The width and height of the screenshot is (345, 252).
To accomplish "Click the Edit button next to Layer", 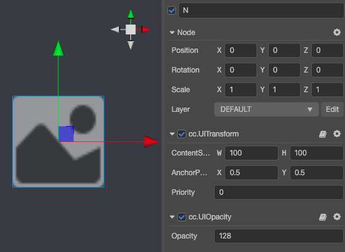I will pyautogui.click(x=332, y=109).
